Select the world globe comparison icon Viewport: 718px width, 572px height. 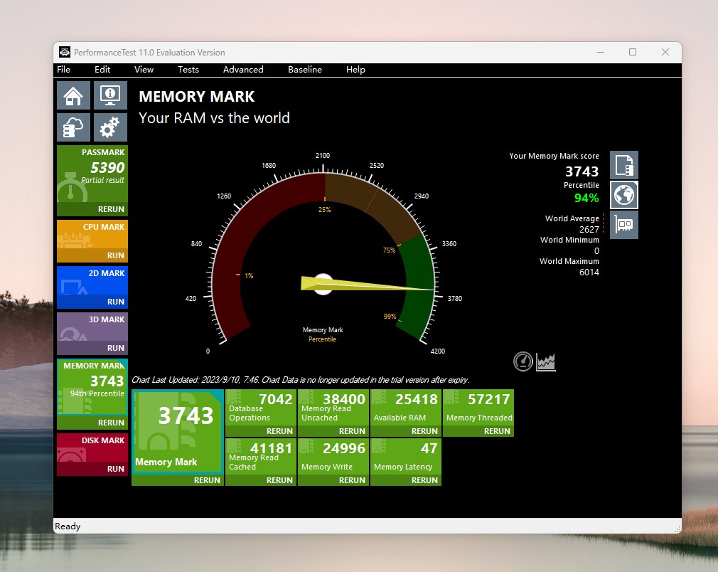tap(624, 195)
